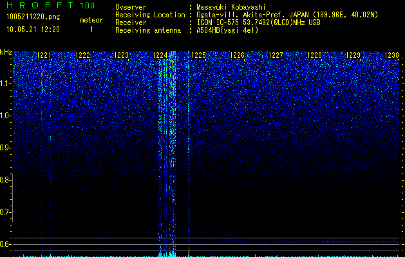This screenshot has height=257, width=405.
Task: Select the ICOM IC-575 receiver frequency text
Action: pyautogui.click(x=258, y=22)
